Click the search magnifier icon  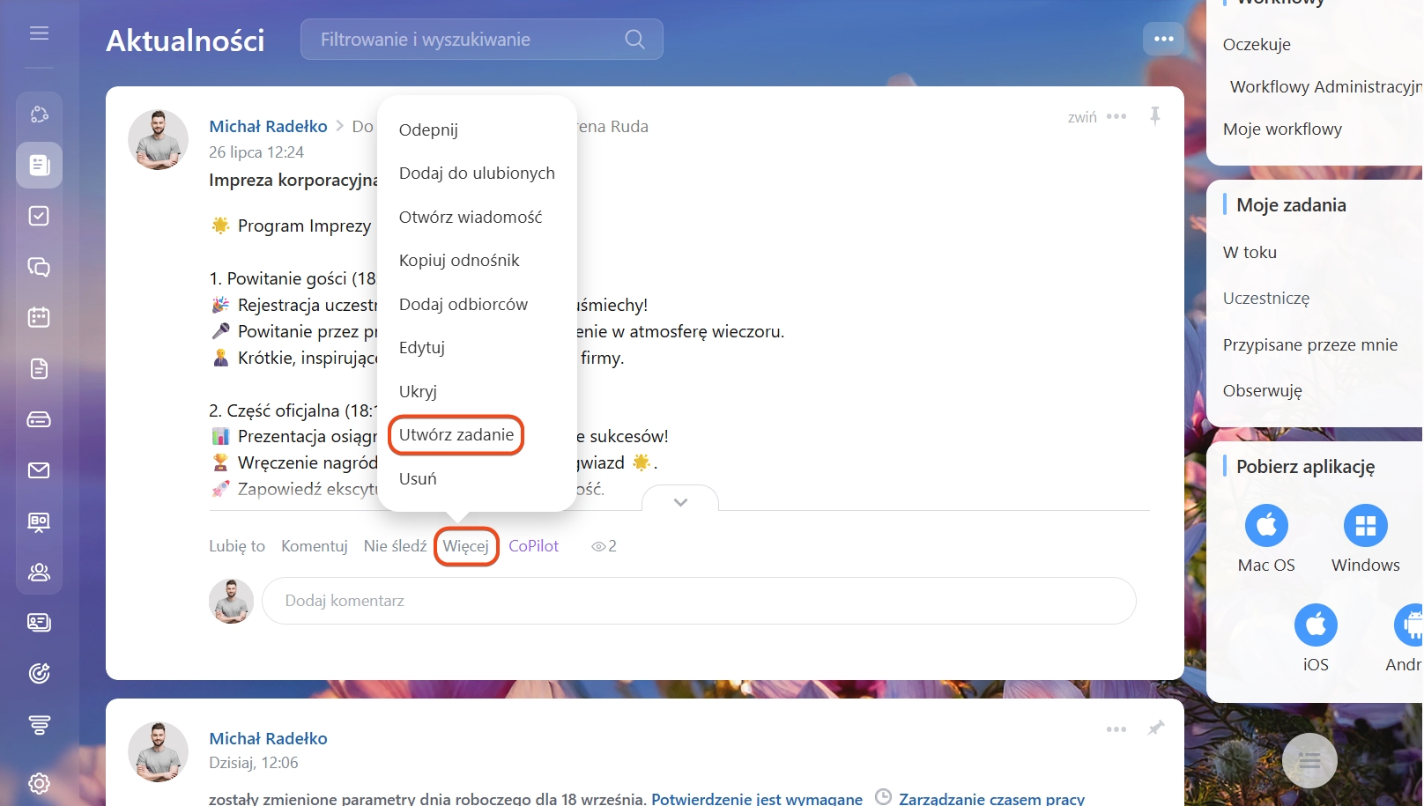(x=634, y=40)
